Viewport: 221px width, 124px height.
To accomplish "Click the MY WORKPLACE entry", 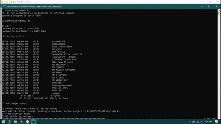I will point(60,80).
